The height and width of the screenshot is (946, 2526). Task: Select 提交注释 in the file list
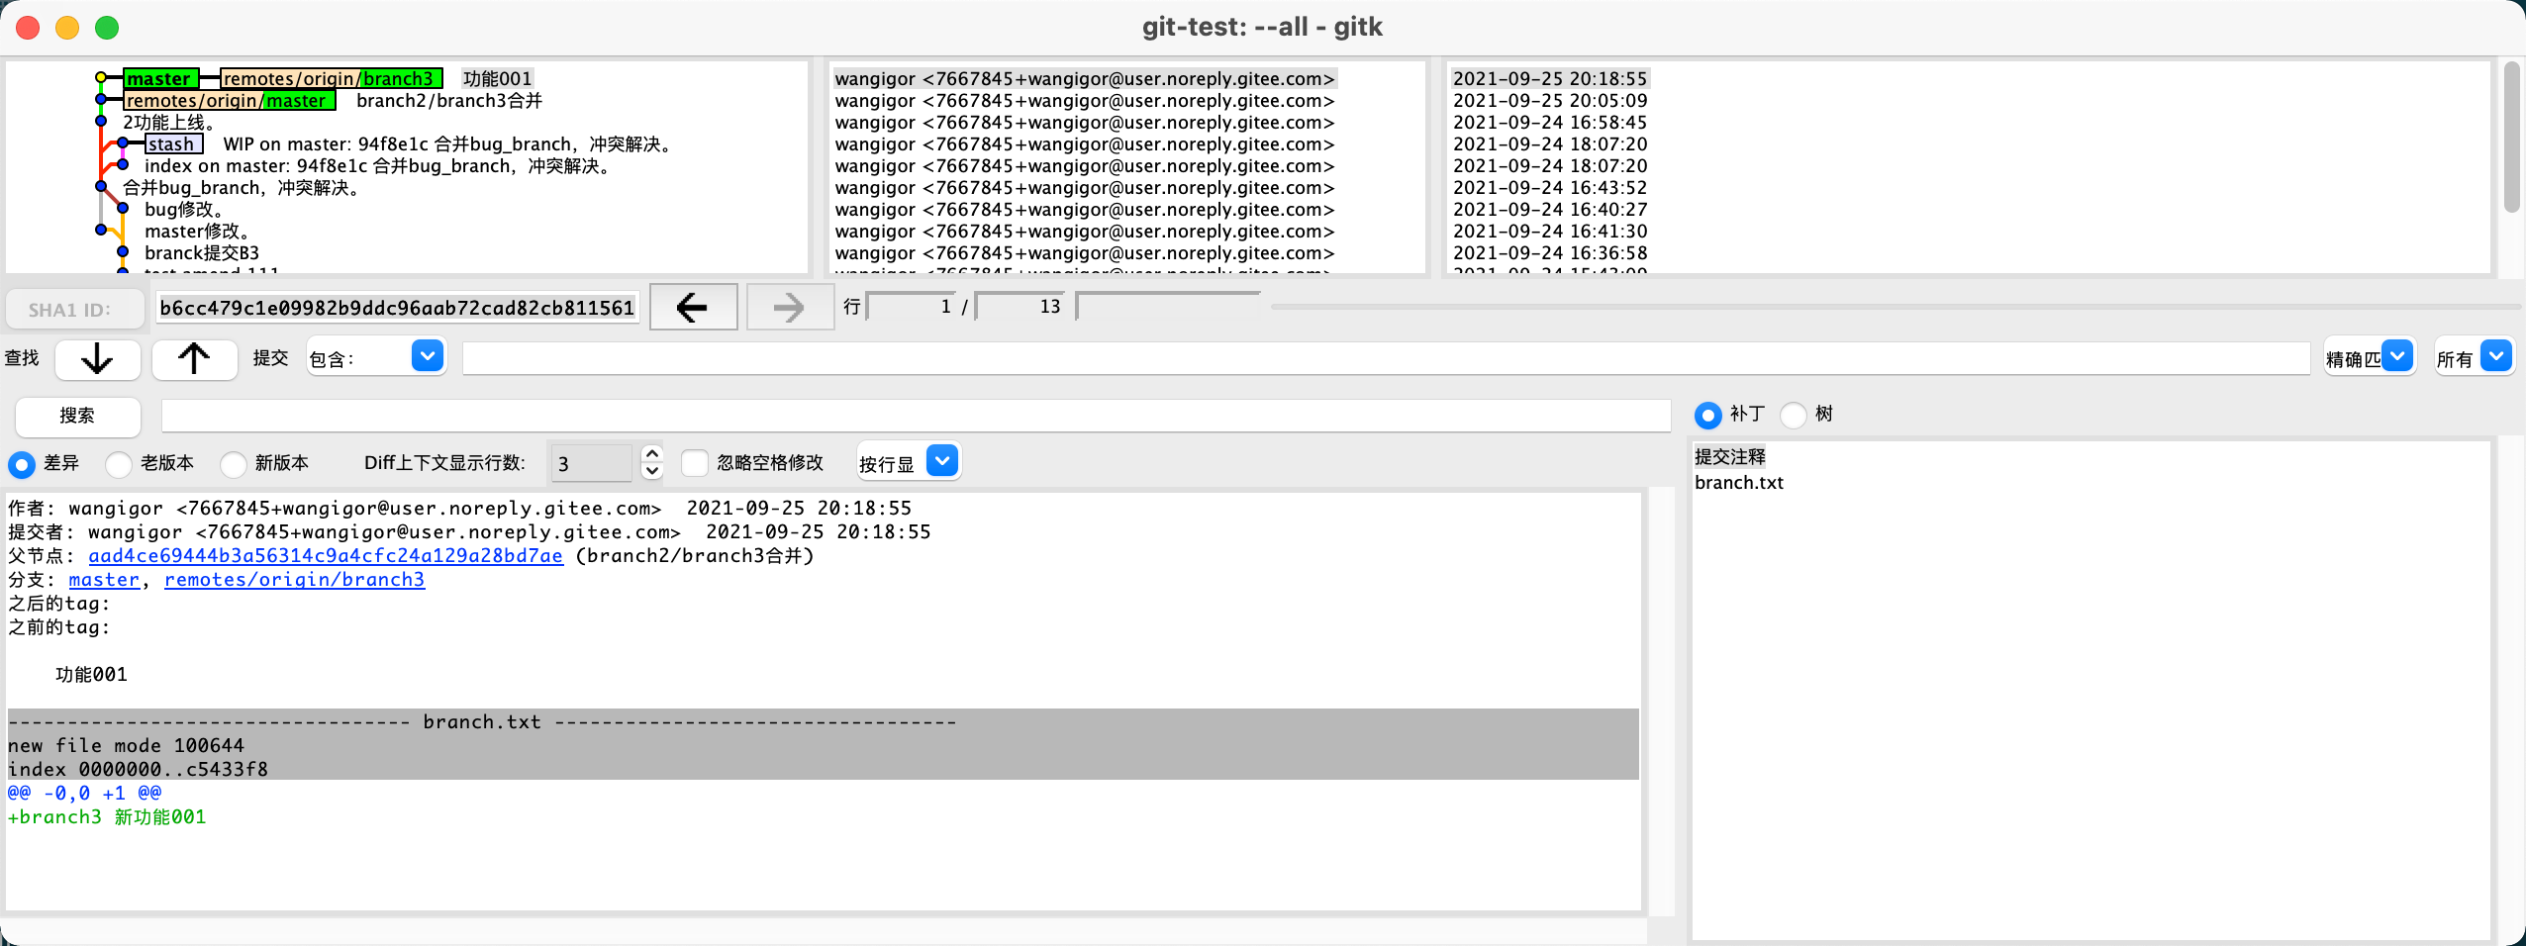(x=1729, y=457)
